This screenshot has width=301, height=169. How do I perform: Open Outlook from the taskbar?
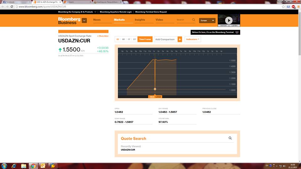(x=43, y=166)
